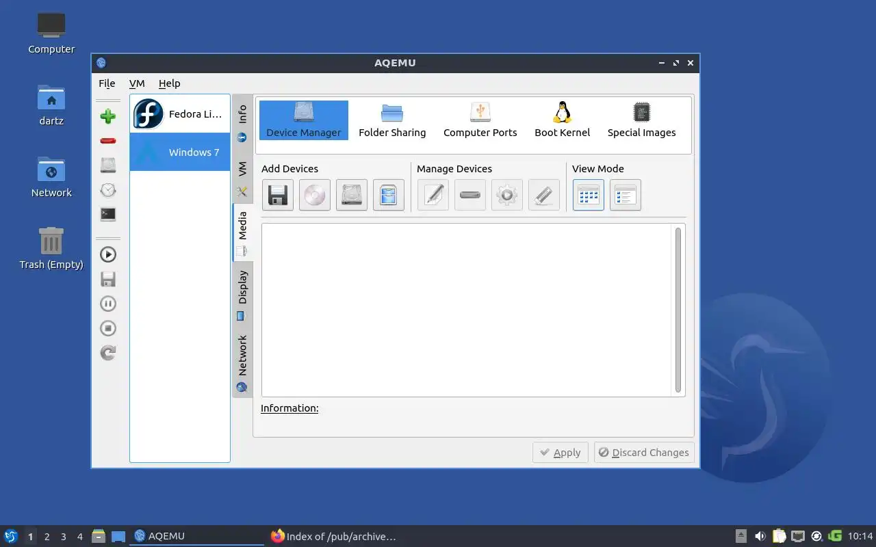Open the Boot Kernel section
This screenshot has height=547, width=876.
point(563,120)
